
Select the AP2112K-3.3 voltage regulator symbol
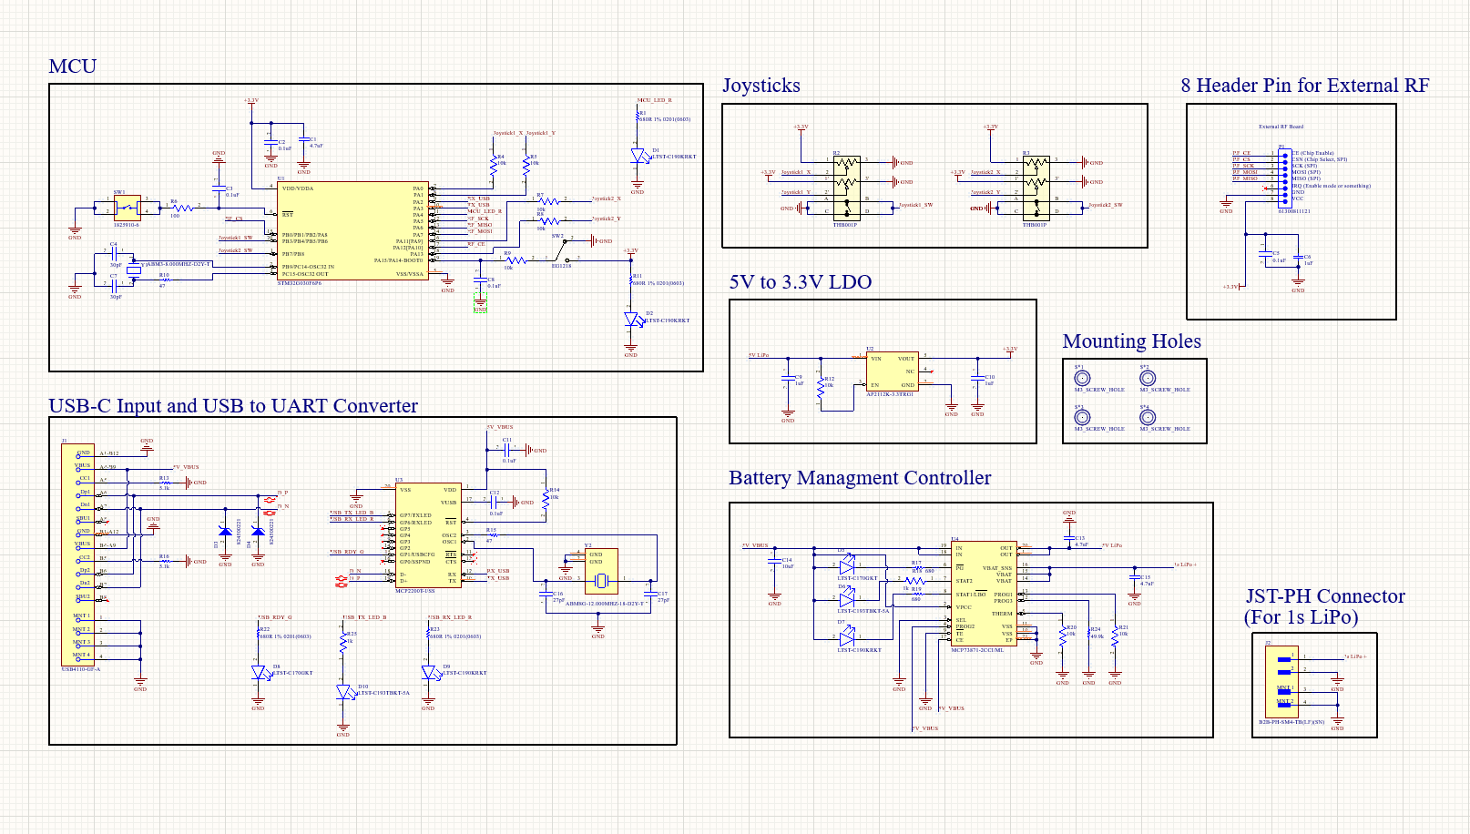pos(894,371)
